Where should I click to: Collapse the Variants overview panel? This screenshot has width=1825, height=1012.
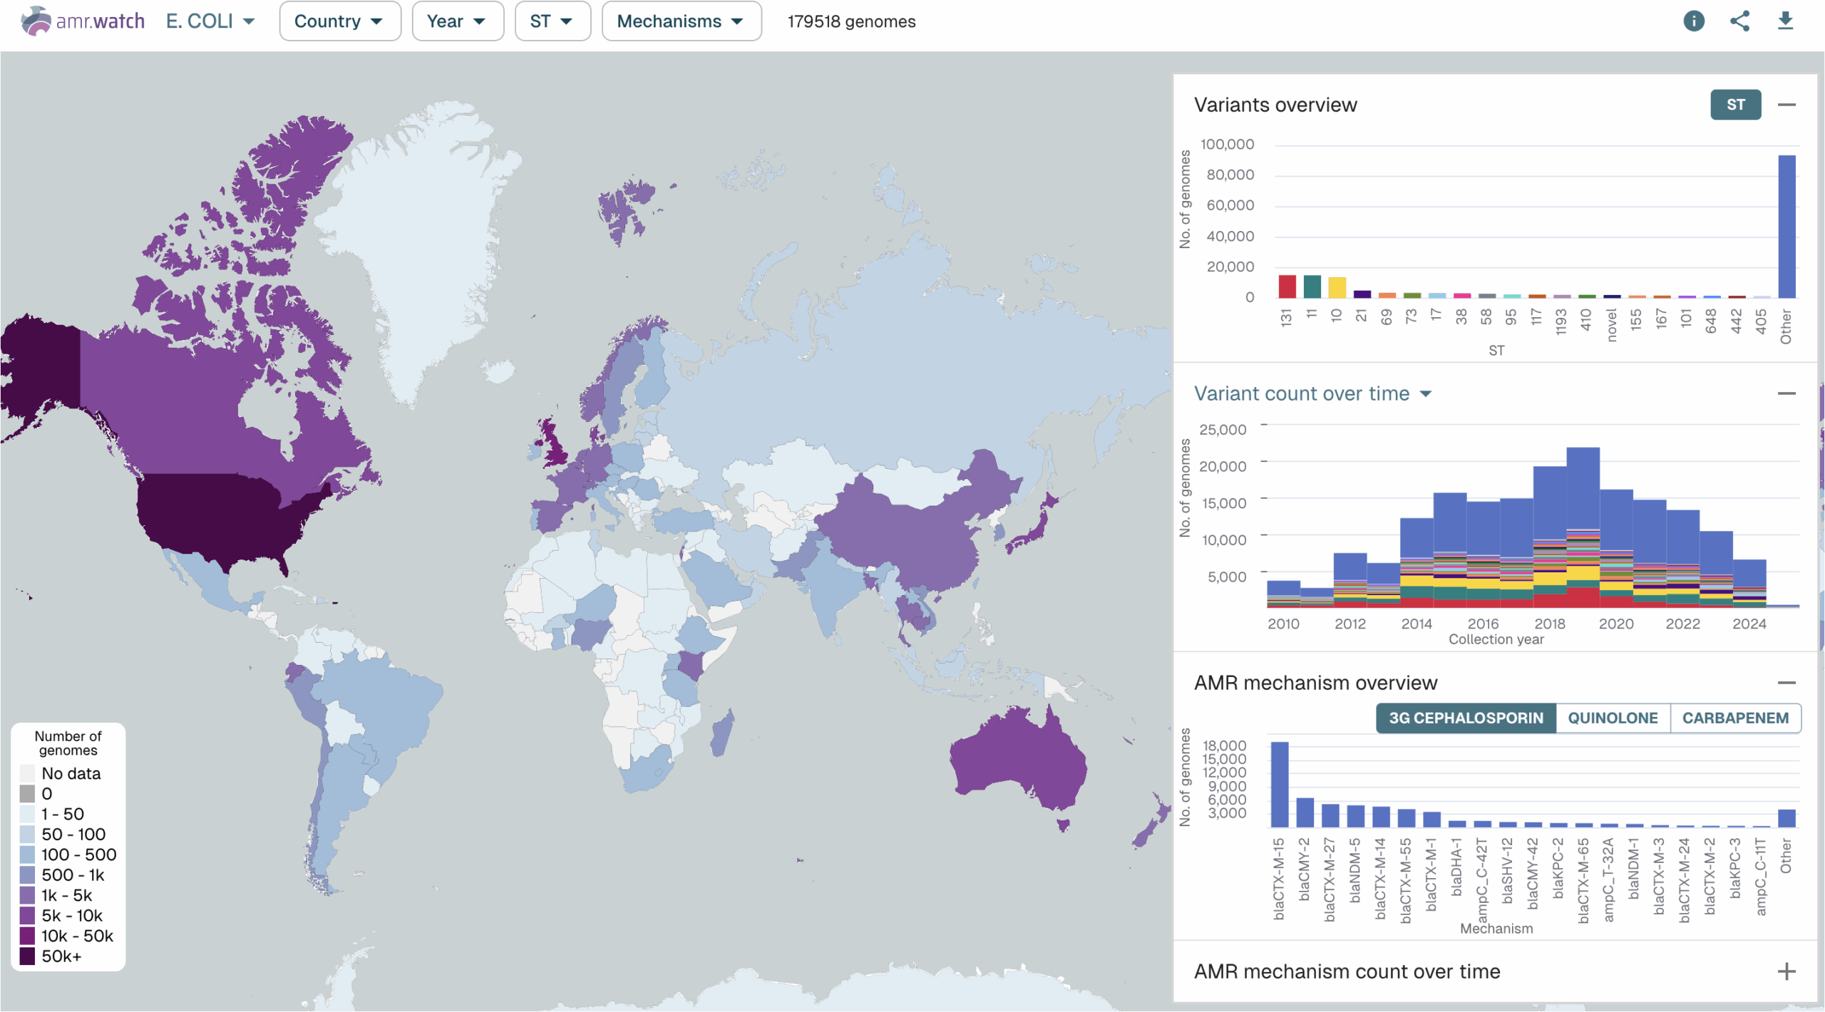tap(1788, 104)
